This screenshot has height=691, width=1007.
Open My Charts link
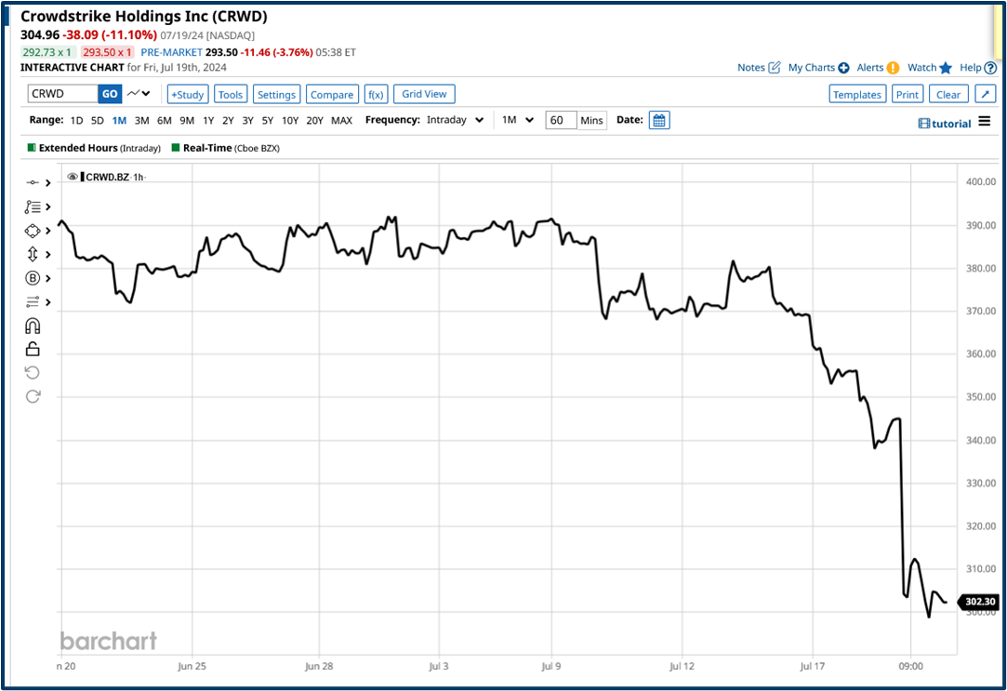[811, 67]
